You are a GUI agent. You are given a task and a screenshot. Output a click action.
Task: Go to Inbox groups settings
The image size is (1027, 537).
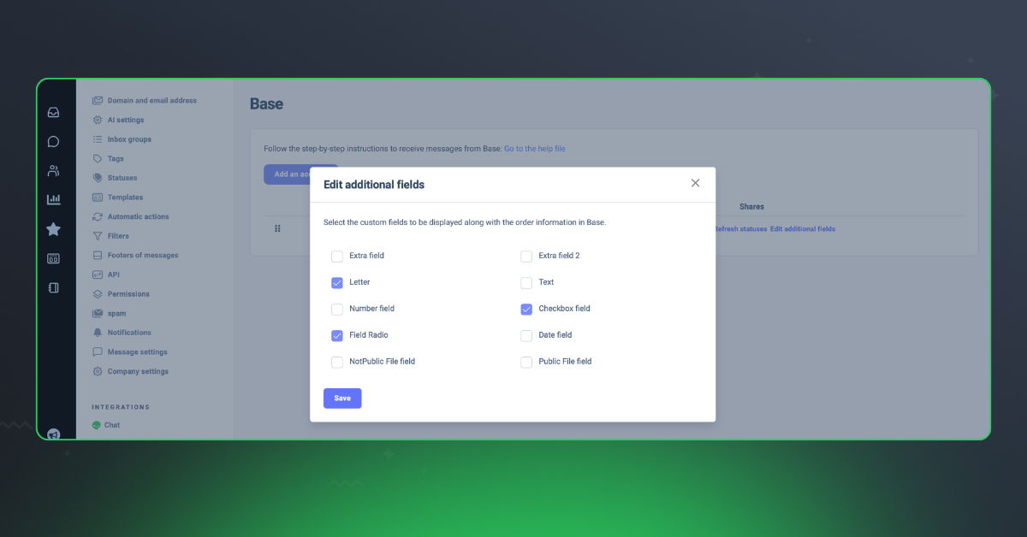[129, 139]
